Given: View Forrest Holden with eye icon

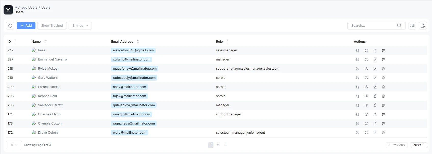Looking at the screenshot, I should pos(366,87).
